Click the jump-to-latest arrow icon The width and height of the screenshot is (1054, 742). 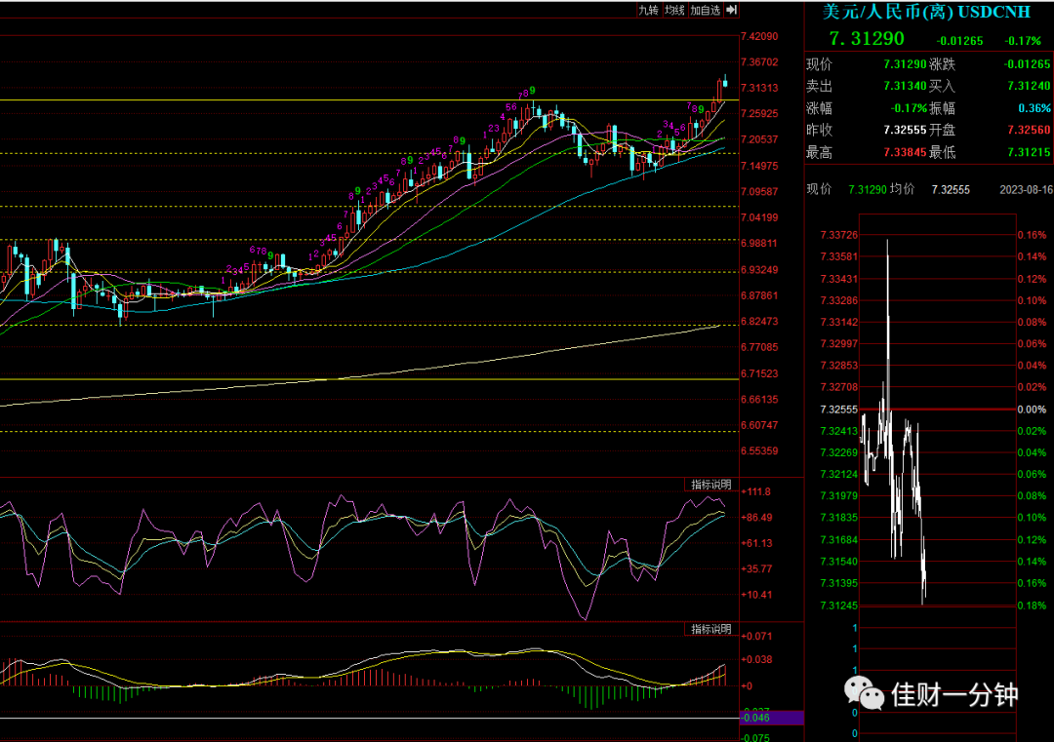731,10
